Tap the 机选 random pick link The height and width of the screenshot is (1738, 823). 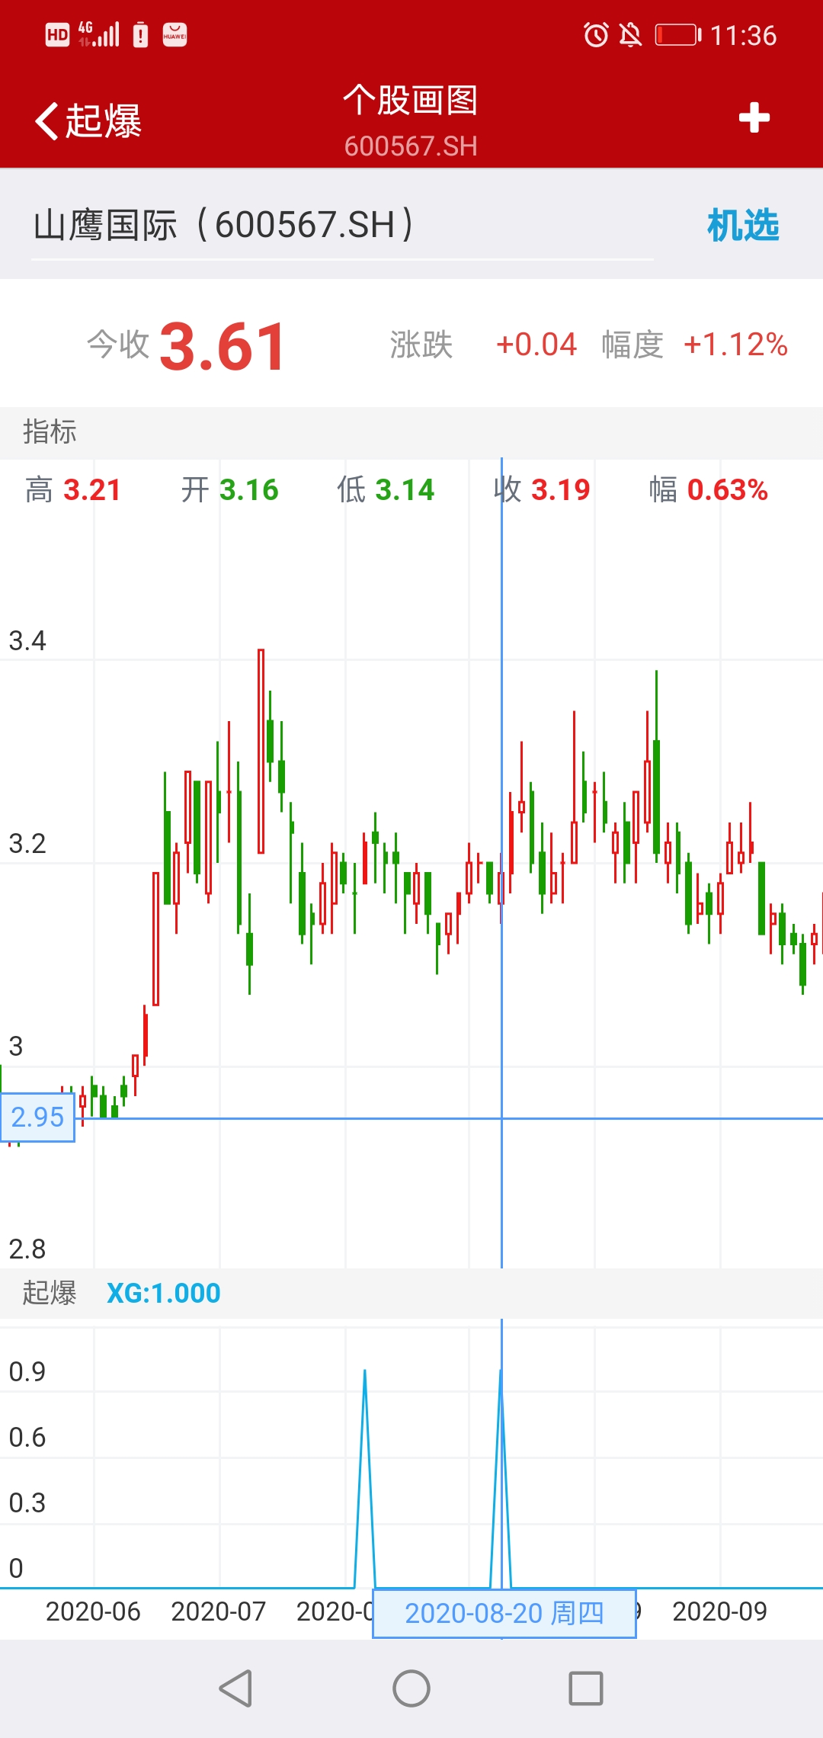click(x=742, y=226)
